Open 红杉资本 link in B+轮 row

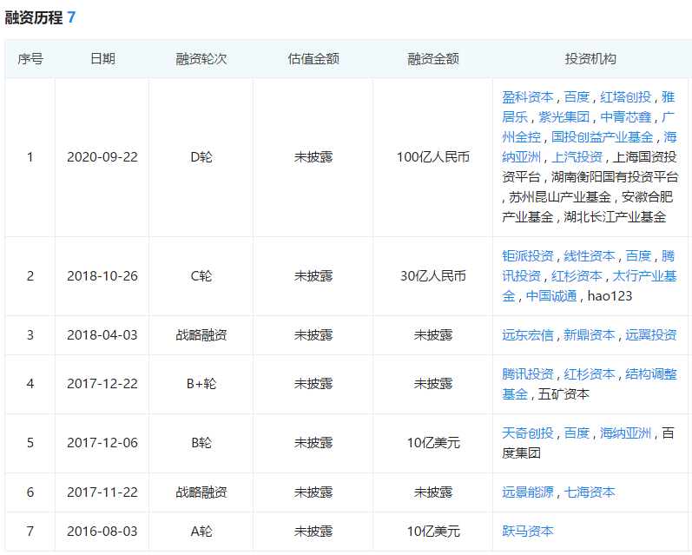[590, 374]
